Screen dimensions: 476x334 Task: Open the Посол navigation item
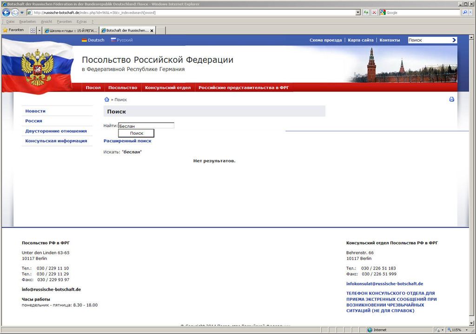(93, 87)
